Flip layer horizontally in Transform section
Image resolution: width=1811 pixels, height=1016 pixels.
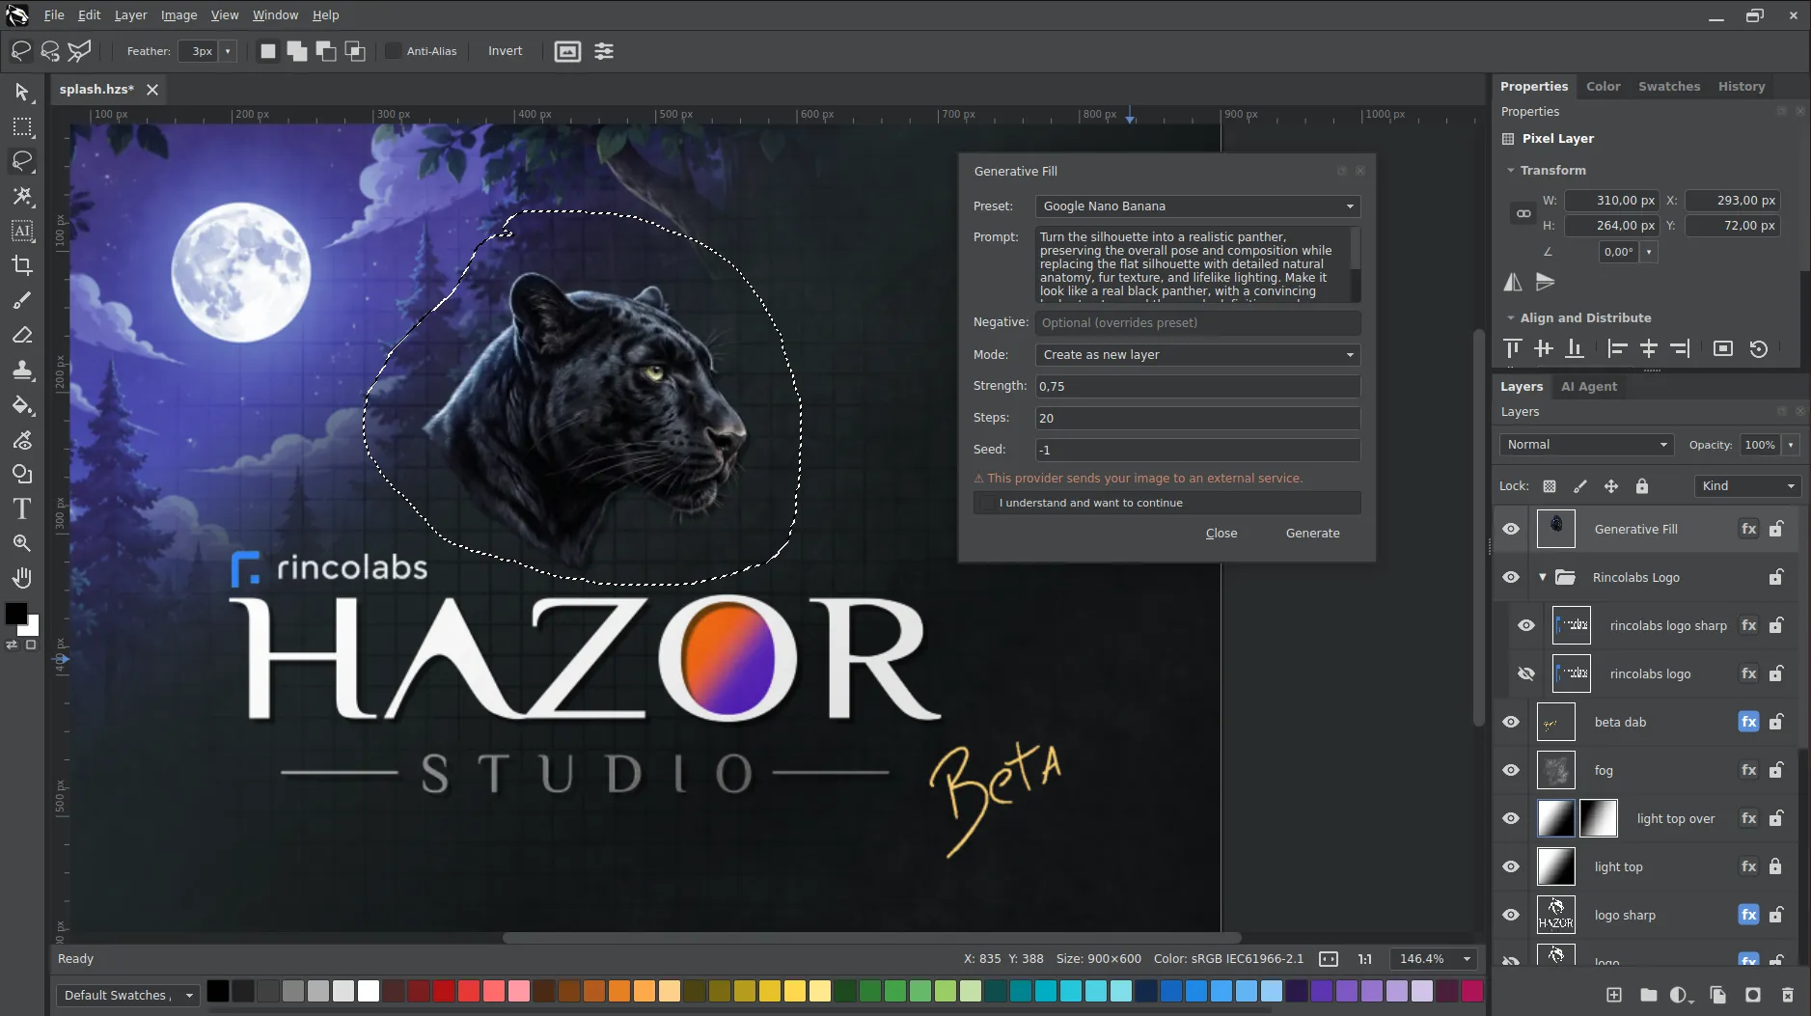(x=1513, y=282)
